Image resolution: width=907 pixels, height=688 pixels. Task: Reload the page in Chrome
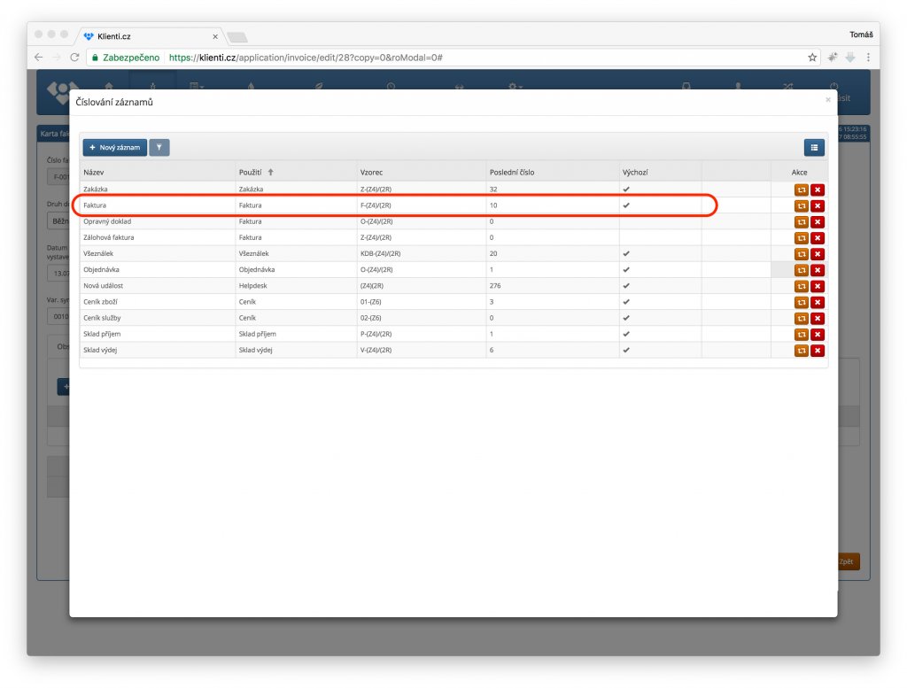coord(74,57)
